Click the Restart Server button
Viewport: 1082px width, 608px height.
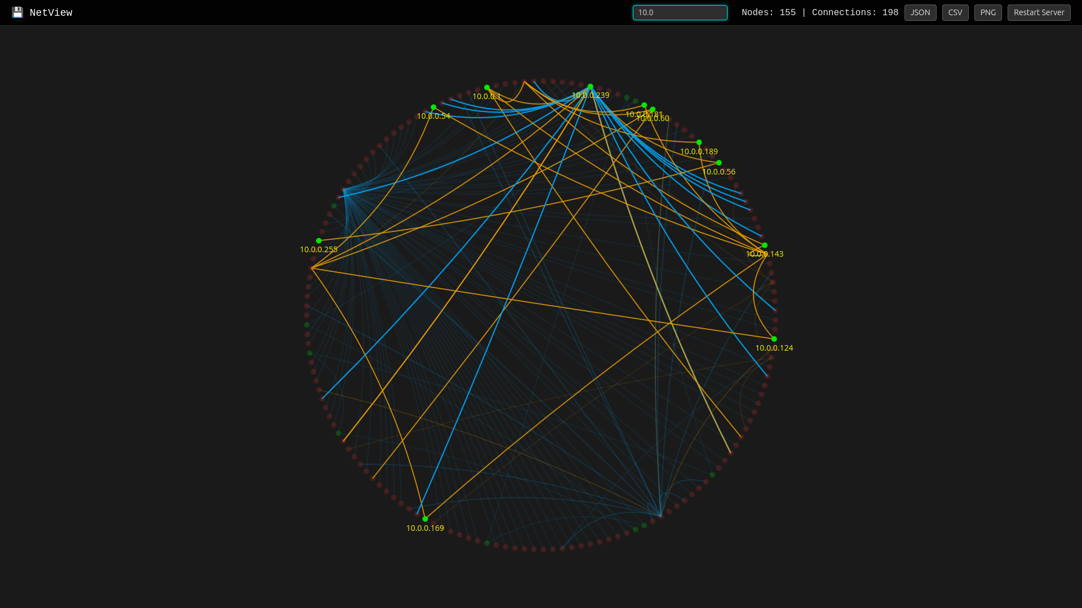coord(1039,12)
